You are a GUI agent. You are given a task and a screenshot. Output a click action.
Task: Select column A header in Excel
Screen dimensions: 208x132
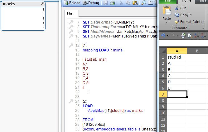[177, 51]
